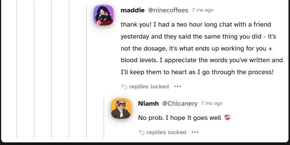Screen dimensions: 290x145
Task: Open Niamh's ferret avatar picture
Action: (121, 108)
